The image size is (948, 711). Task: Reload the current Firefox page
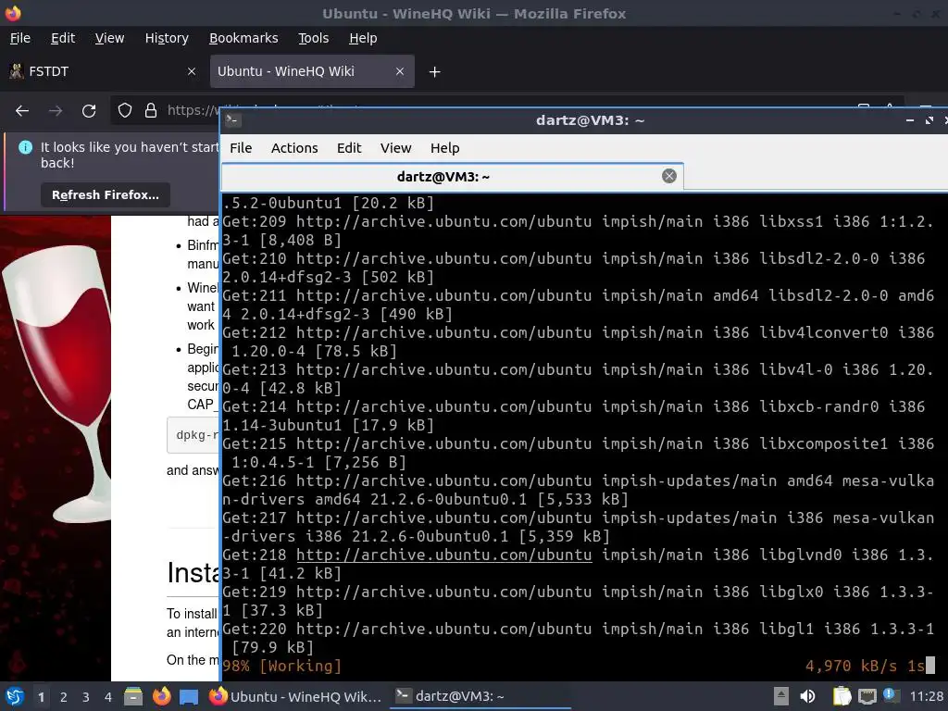89,111
